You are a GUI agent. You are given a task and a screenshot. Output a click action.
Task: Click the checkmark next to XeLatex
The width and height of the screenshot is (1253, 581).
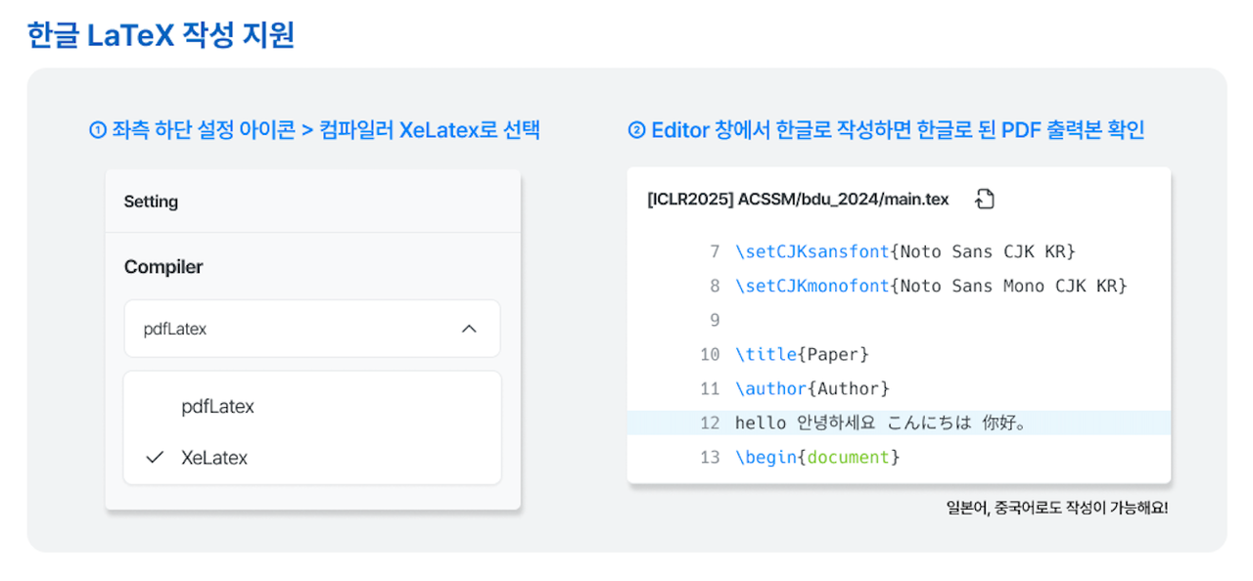[154, 458]
